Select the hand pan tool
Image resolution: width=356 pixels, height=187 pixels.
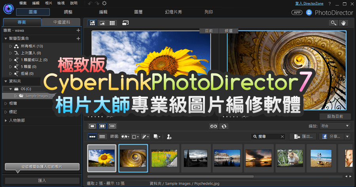point(343,23)
